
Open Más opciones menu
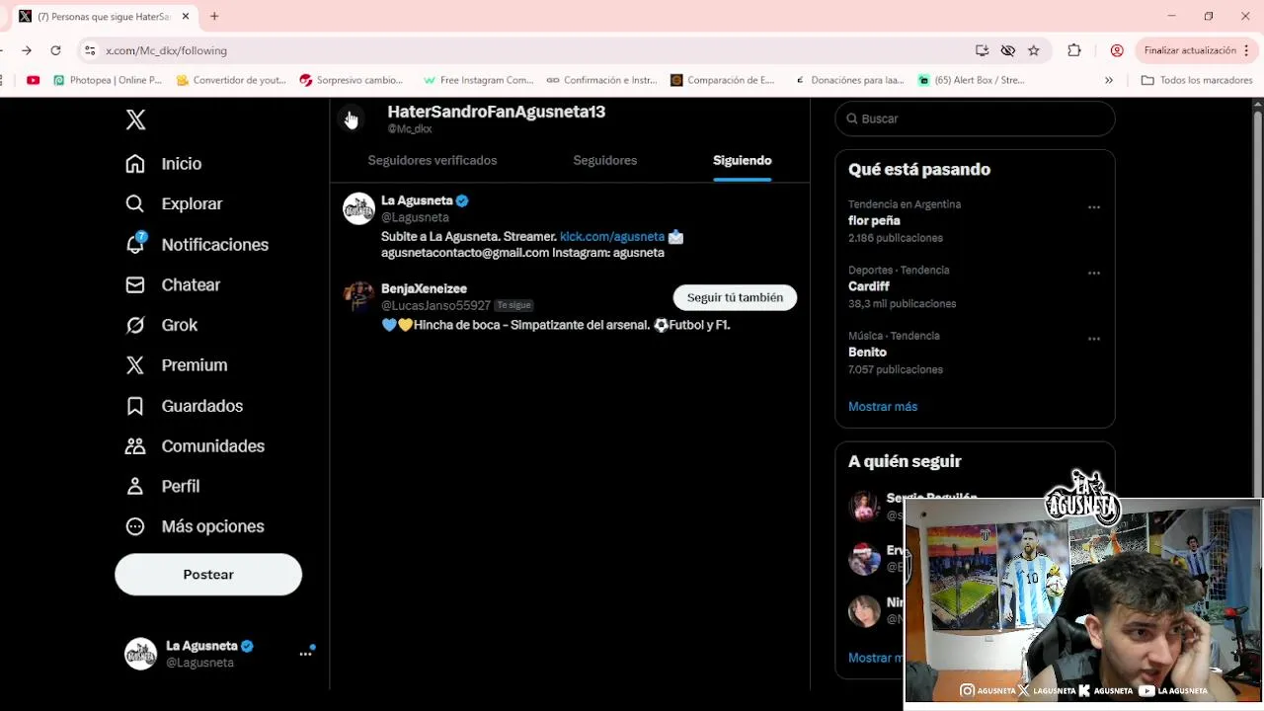pyautogui.click(x=196, y=526)
